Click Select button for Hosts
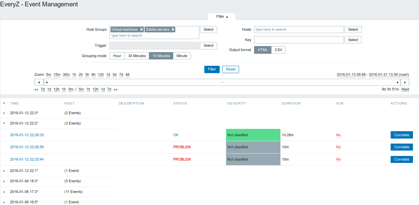Viewport: 419px width, 205px height. pos(353,29)
